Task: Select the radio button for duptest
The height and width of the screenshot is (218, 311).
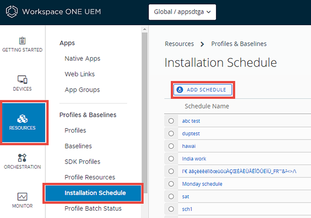Action: click(x=171, y=134)
